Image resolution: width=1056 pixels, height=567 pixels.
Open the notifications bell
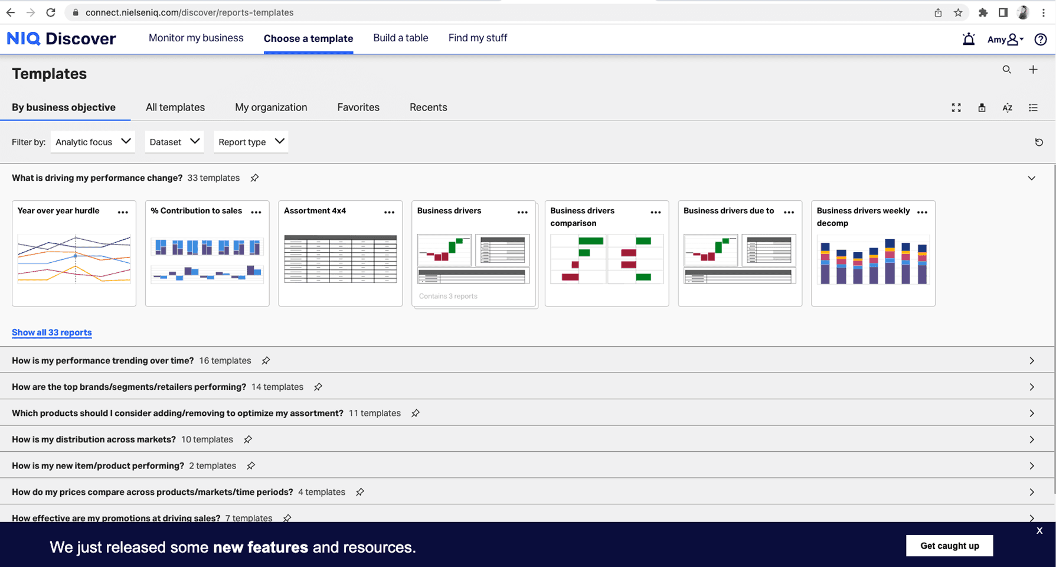969,39
